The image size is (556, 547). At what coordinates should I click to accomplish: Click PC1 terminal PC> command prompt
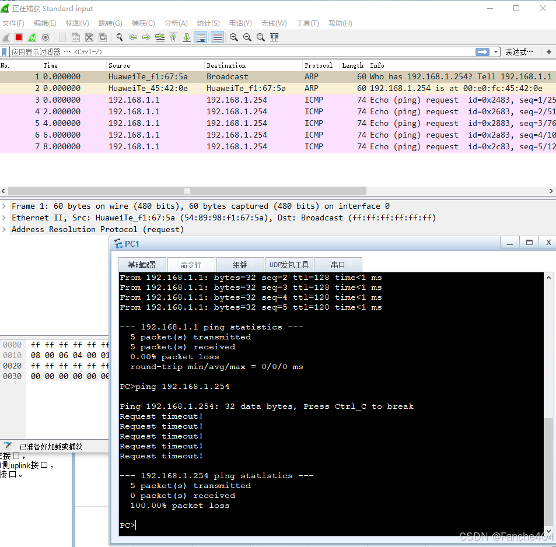pos(128,525)
